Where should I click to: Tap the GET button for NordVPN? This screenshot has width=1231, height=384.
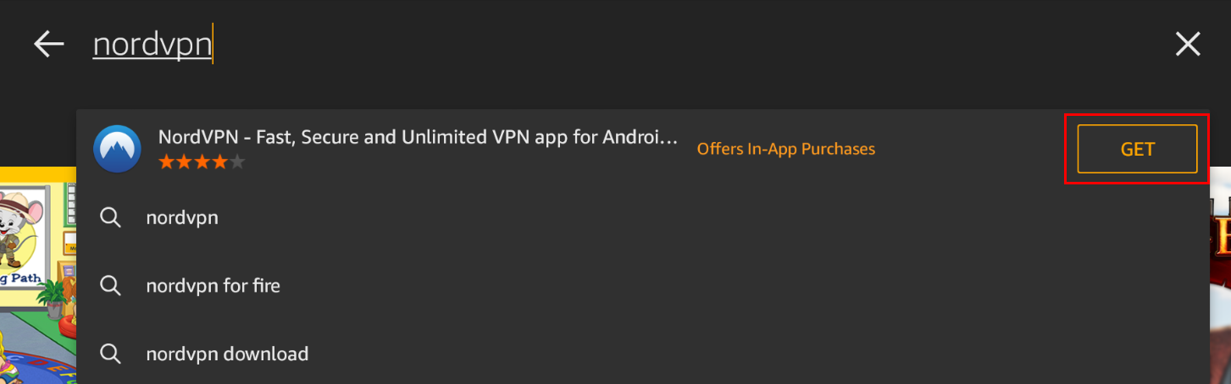tap(1137, 149)
